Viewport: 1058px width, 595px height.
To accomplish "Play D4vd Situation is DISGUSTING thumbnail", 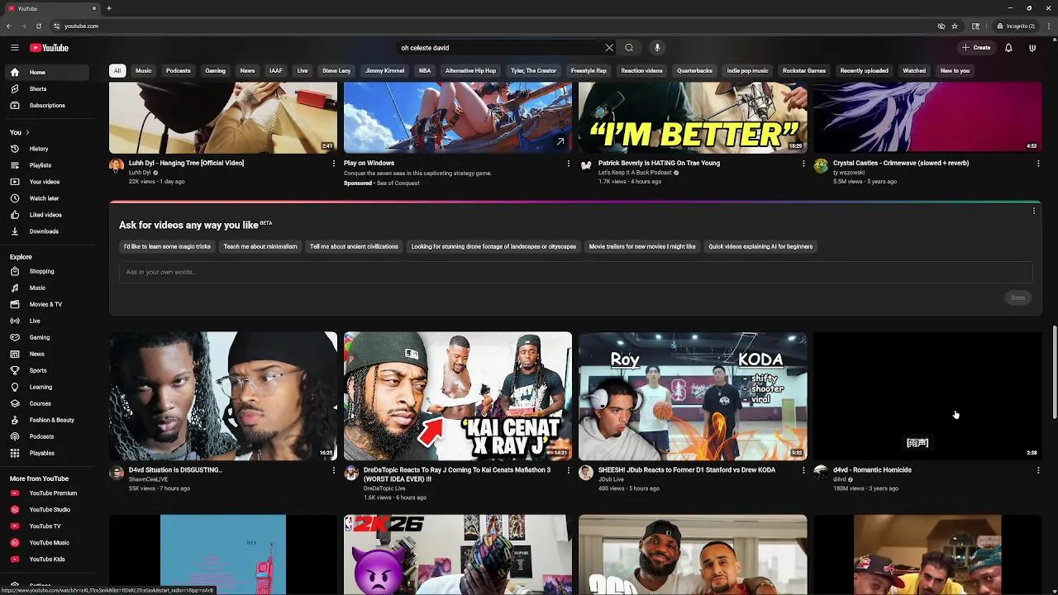I will [223, 396].
